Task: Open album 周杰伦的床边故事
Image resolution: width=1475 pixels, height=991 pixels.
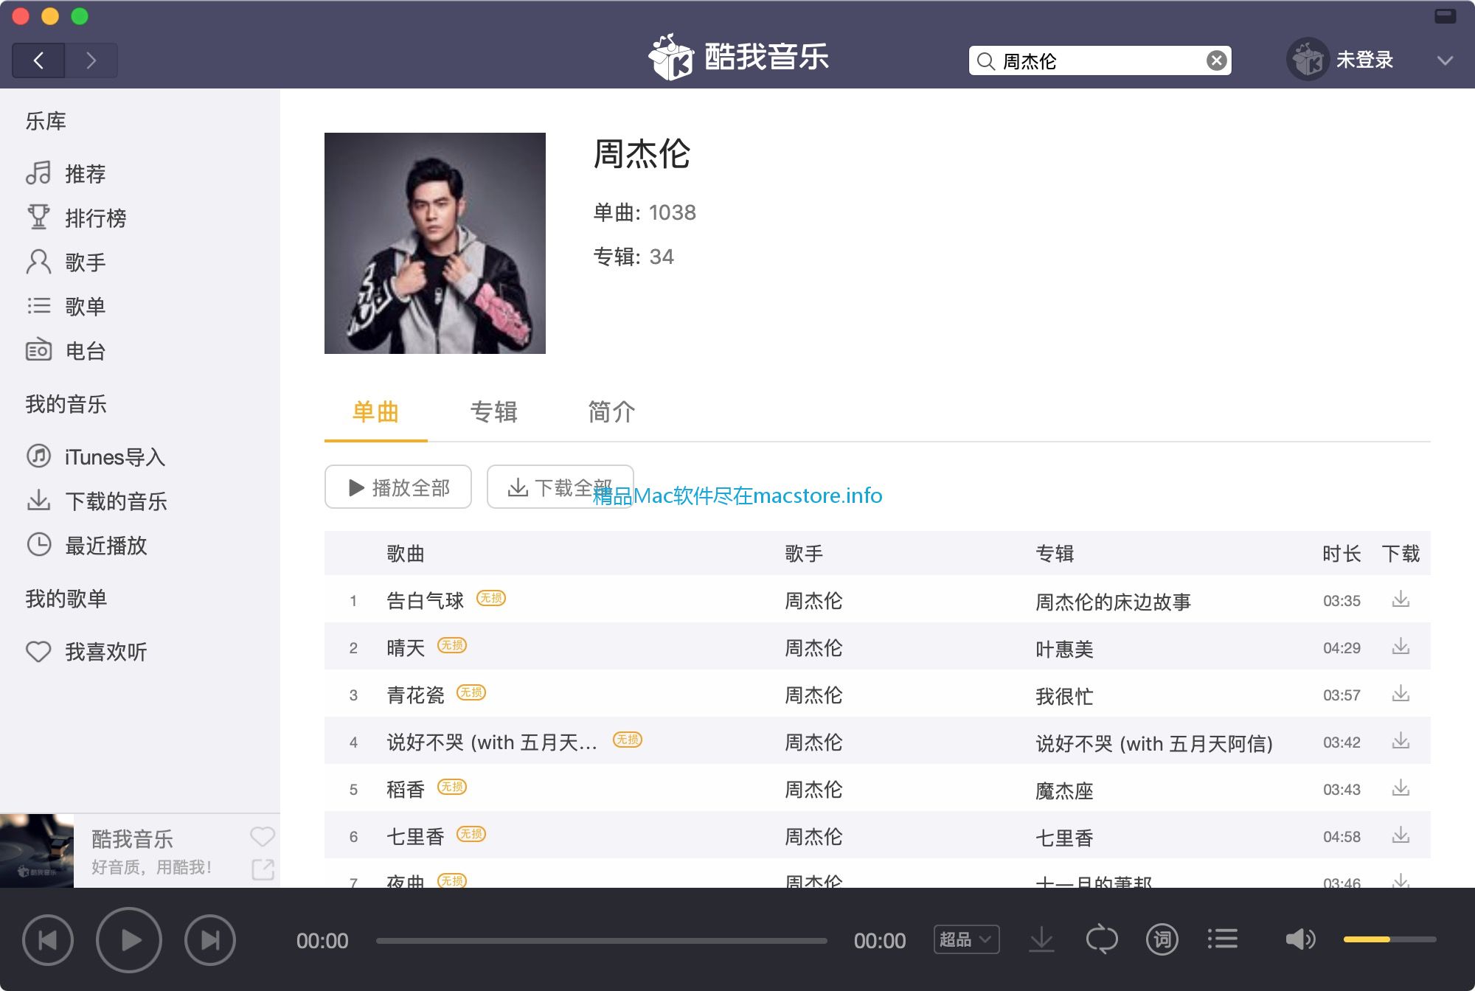Action: tap(1113, 602)
